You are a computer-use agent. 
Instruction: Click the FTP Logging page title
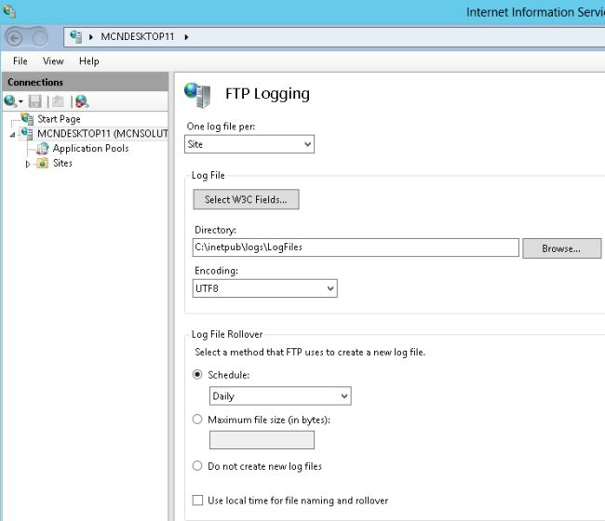point(267,94)
